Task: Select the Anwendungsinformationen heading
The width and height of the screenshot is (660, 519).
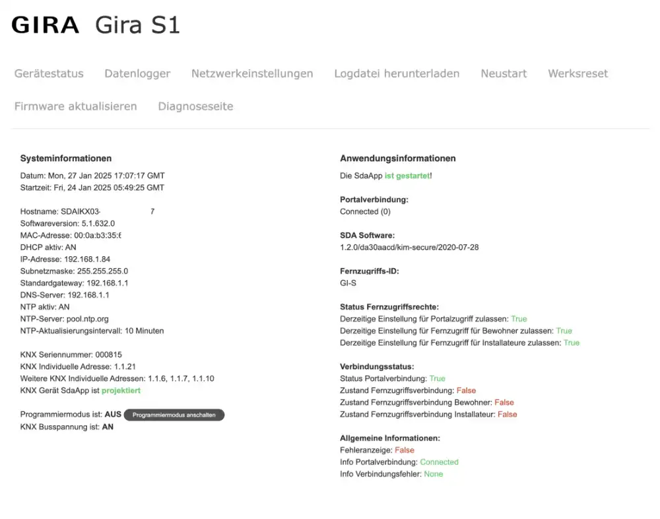Action: point(398,158)
